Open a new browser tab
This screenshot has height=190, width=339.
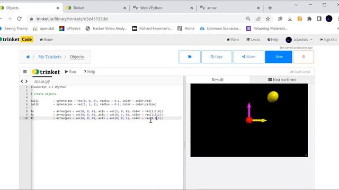270,8
